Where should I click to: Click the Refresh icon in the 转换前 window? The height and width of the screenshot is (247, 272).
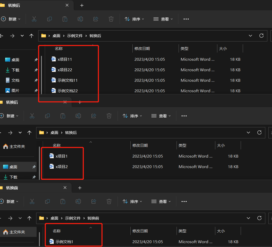coord(259,218)
